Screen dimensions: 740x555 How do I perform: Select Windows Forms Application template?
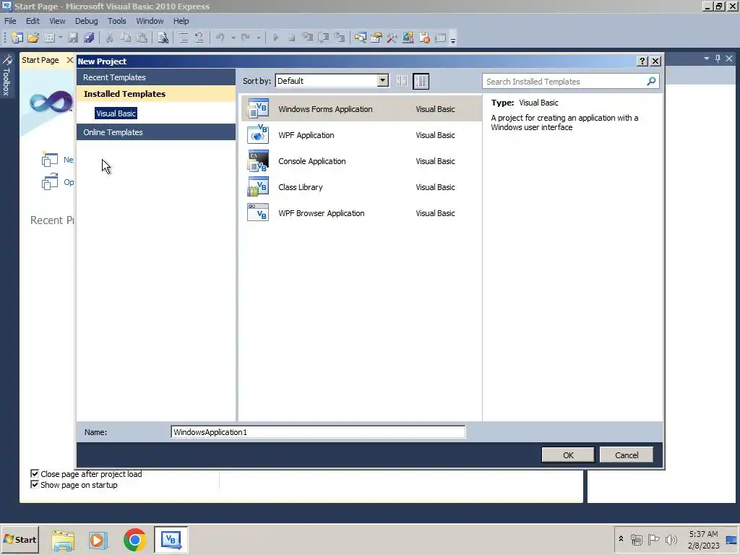361,109
